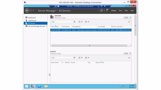Screen dimensions: 161x90
Task: Sort events by the Source column
Action: pyautogui.click(x=73, y=62)
